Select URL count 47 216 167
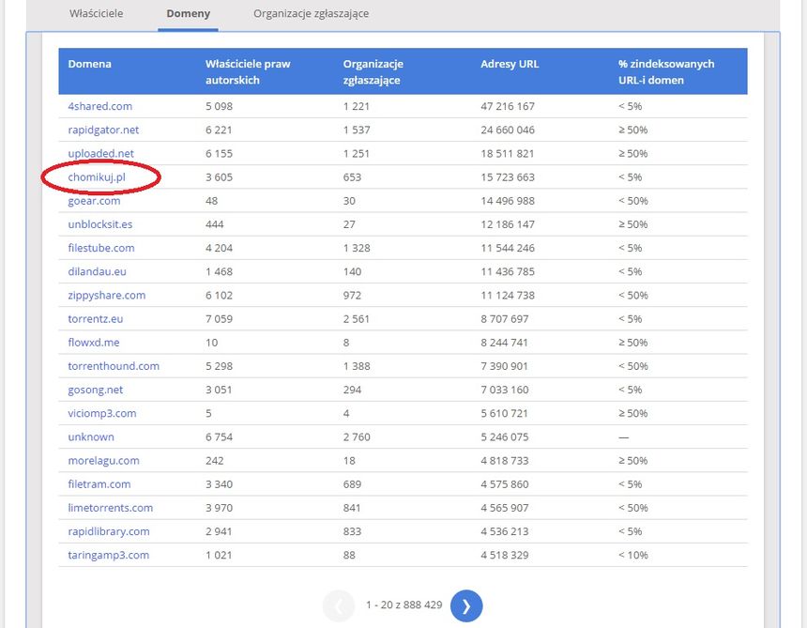This screenshot has width=807, height=628. click(508, 106)
